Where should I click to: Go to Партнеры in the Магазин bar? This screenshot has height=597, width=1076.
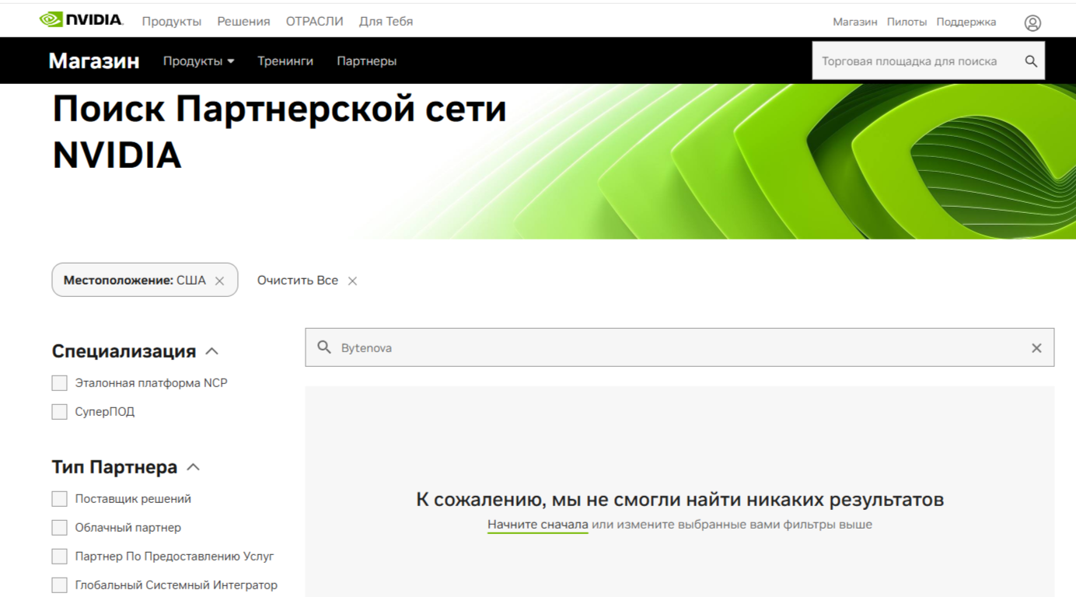point(366,61)
